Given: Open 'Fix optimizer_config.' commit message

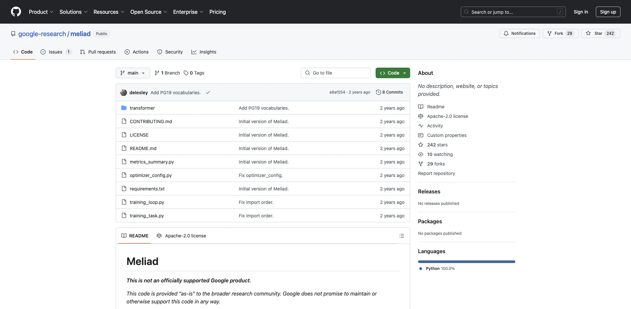Looking at the screenshot, I should coord(261,175).
